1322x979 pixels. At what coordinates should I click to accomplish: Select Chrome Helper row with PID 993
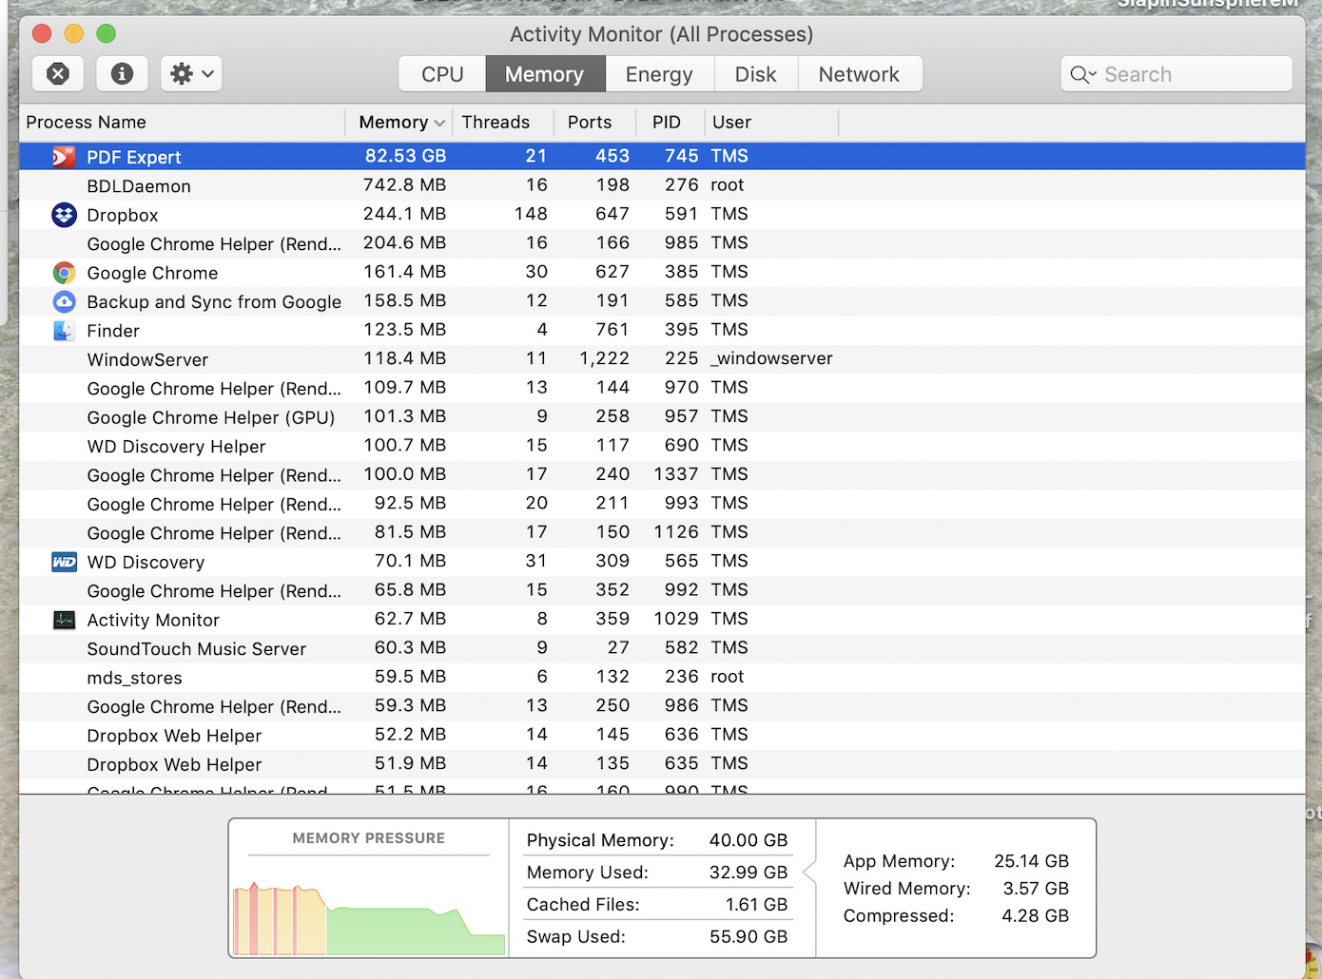point(662,504)
